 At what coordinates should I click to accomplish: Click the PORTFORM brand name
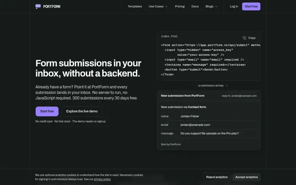pyautogui.click(x=52, y=6)
